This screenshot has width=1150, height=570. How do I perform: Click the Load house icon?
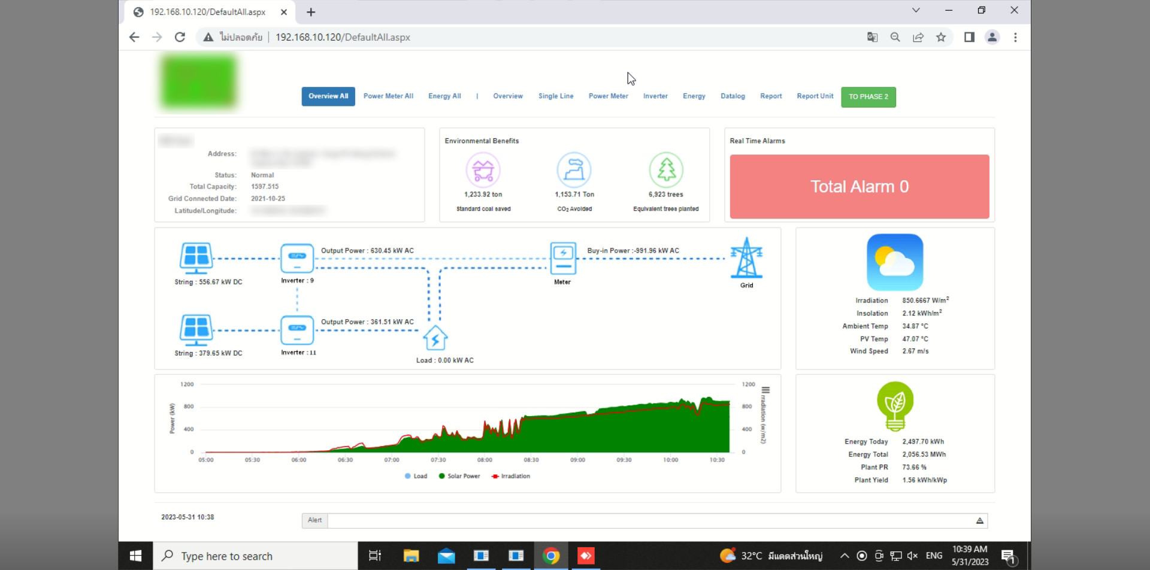click(435, 338)
